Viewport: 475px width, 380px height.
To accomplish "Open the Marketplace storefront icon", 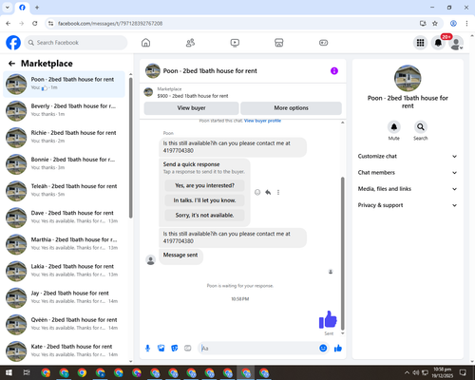I will [x=279, y=43].
